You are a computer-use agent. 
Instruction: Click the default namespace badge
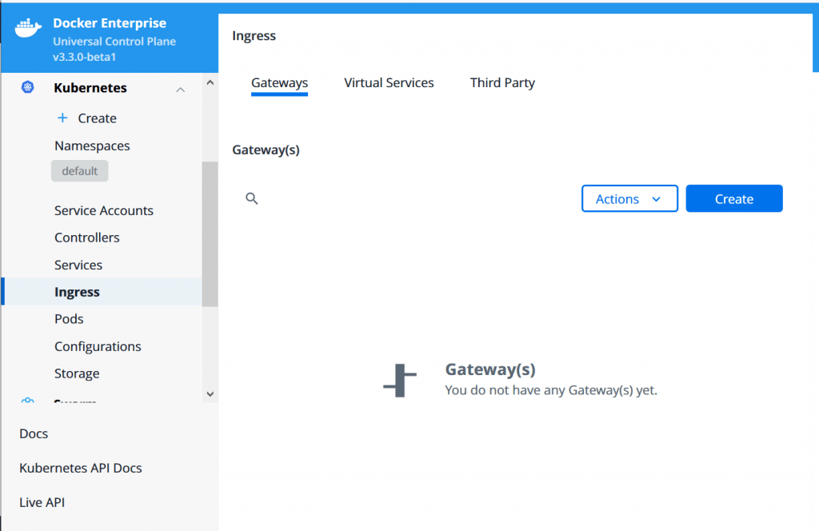(79, 171)
